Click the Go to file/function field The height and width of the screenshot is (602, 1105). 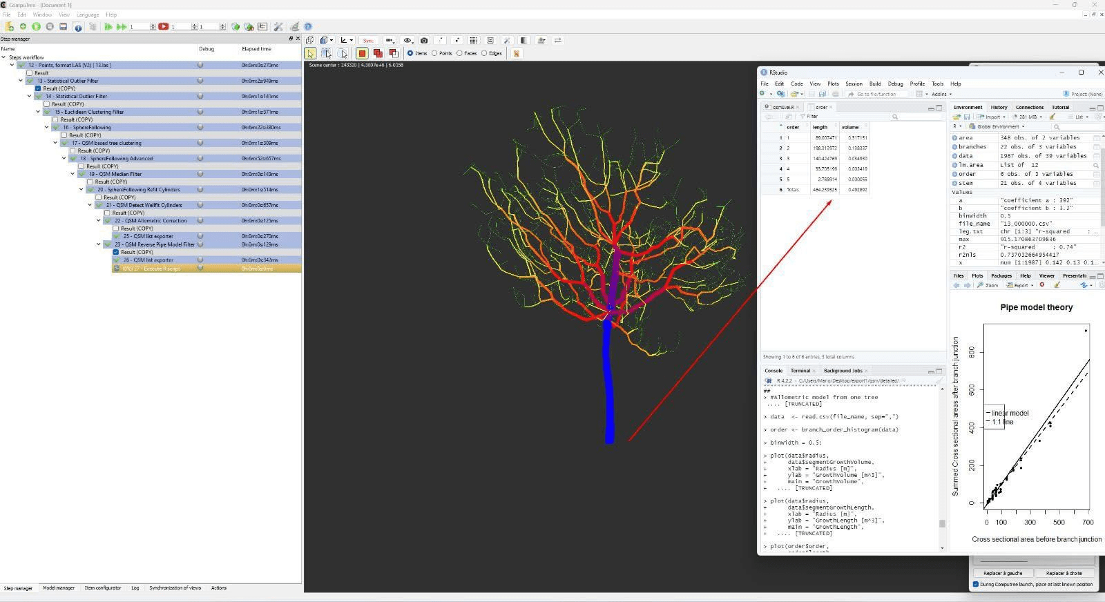pos(876,94)
